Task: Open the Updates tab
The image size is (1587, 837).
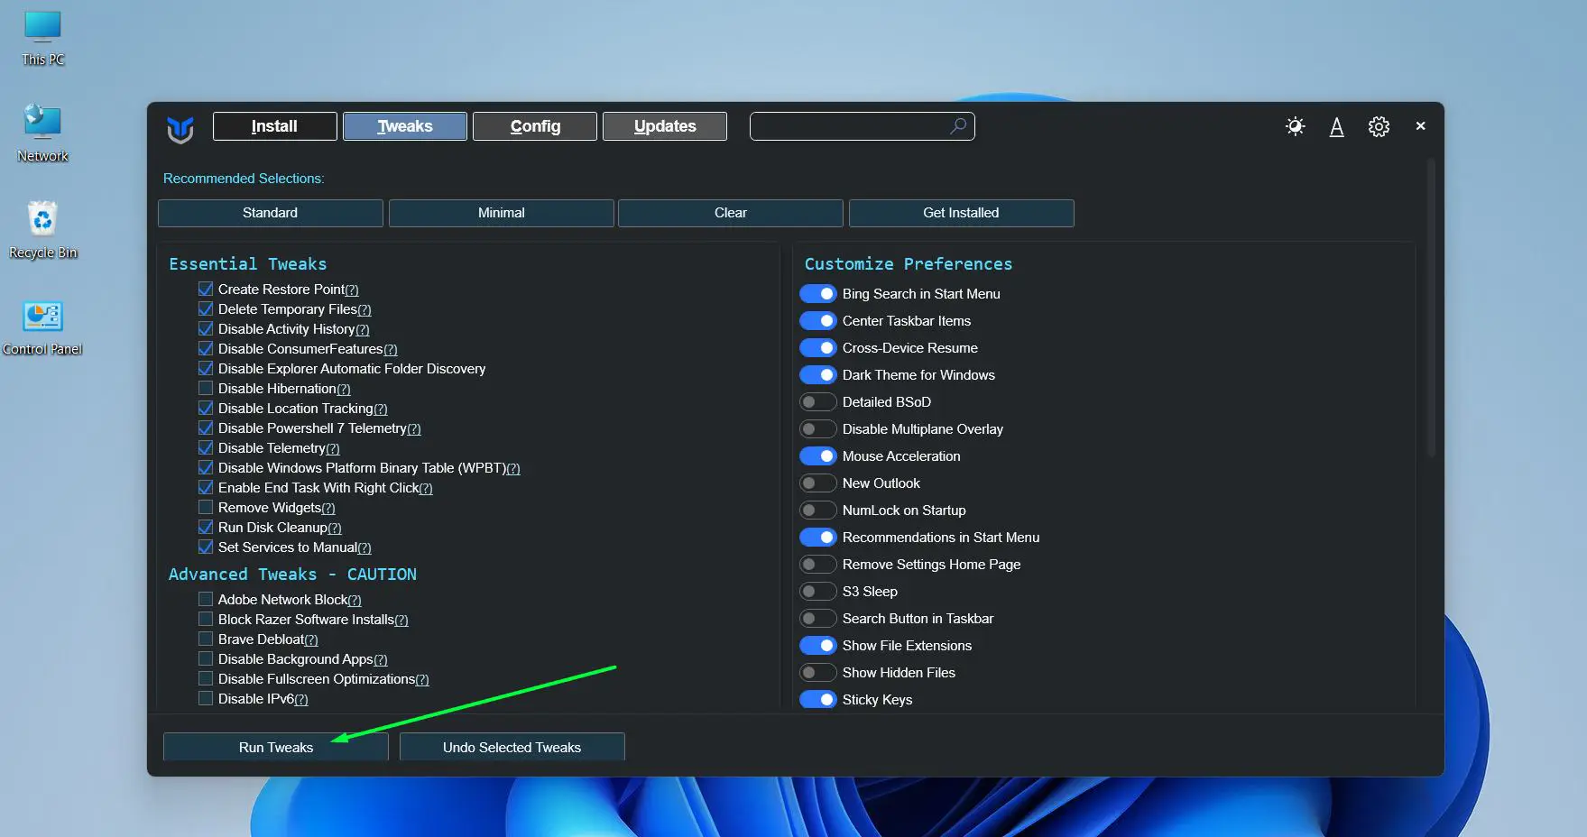Action: pos(664,125)
